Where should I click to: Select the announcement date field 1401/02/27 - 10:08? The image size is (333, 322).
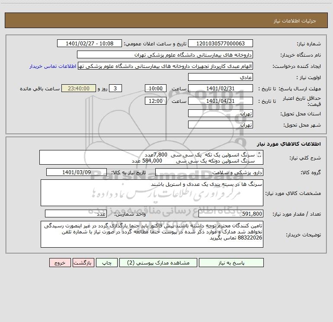point(90,43)
